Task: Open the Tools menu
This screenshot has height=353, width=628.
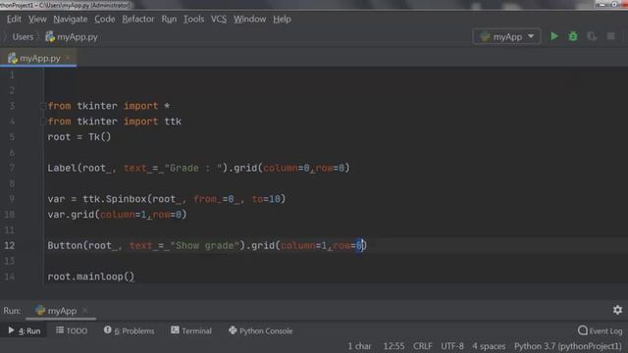Action: click(193, 19)
